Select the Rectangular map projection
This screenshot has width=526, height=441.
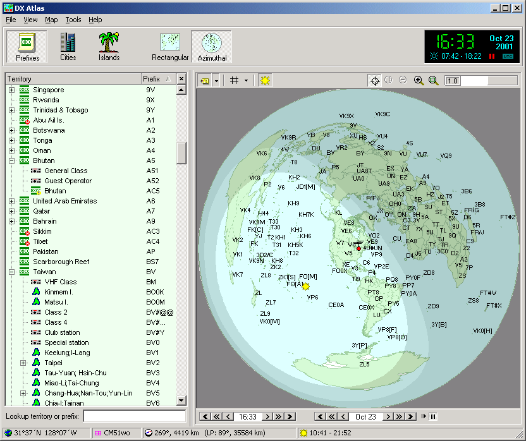(169, 46)
